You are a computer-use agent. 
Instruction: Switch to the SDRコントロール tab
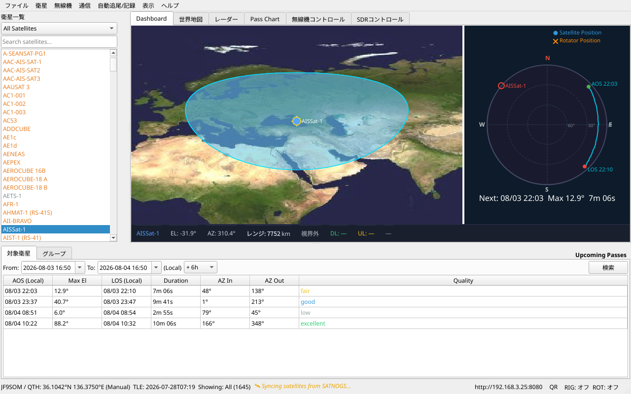tap(380, 19)
